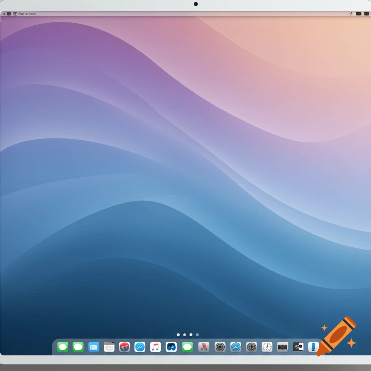Click the battery indicator in the menu bar
This screenshot has width=371, height=371.
click(x=358, y=13)
